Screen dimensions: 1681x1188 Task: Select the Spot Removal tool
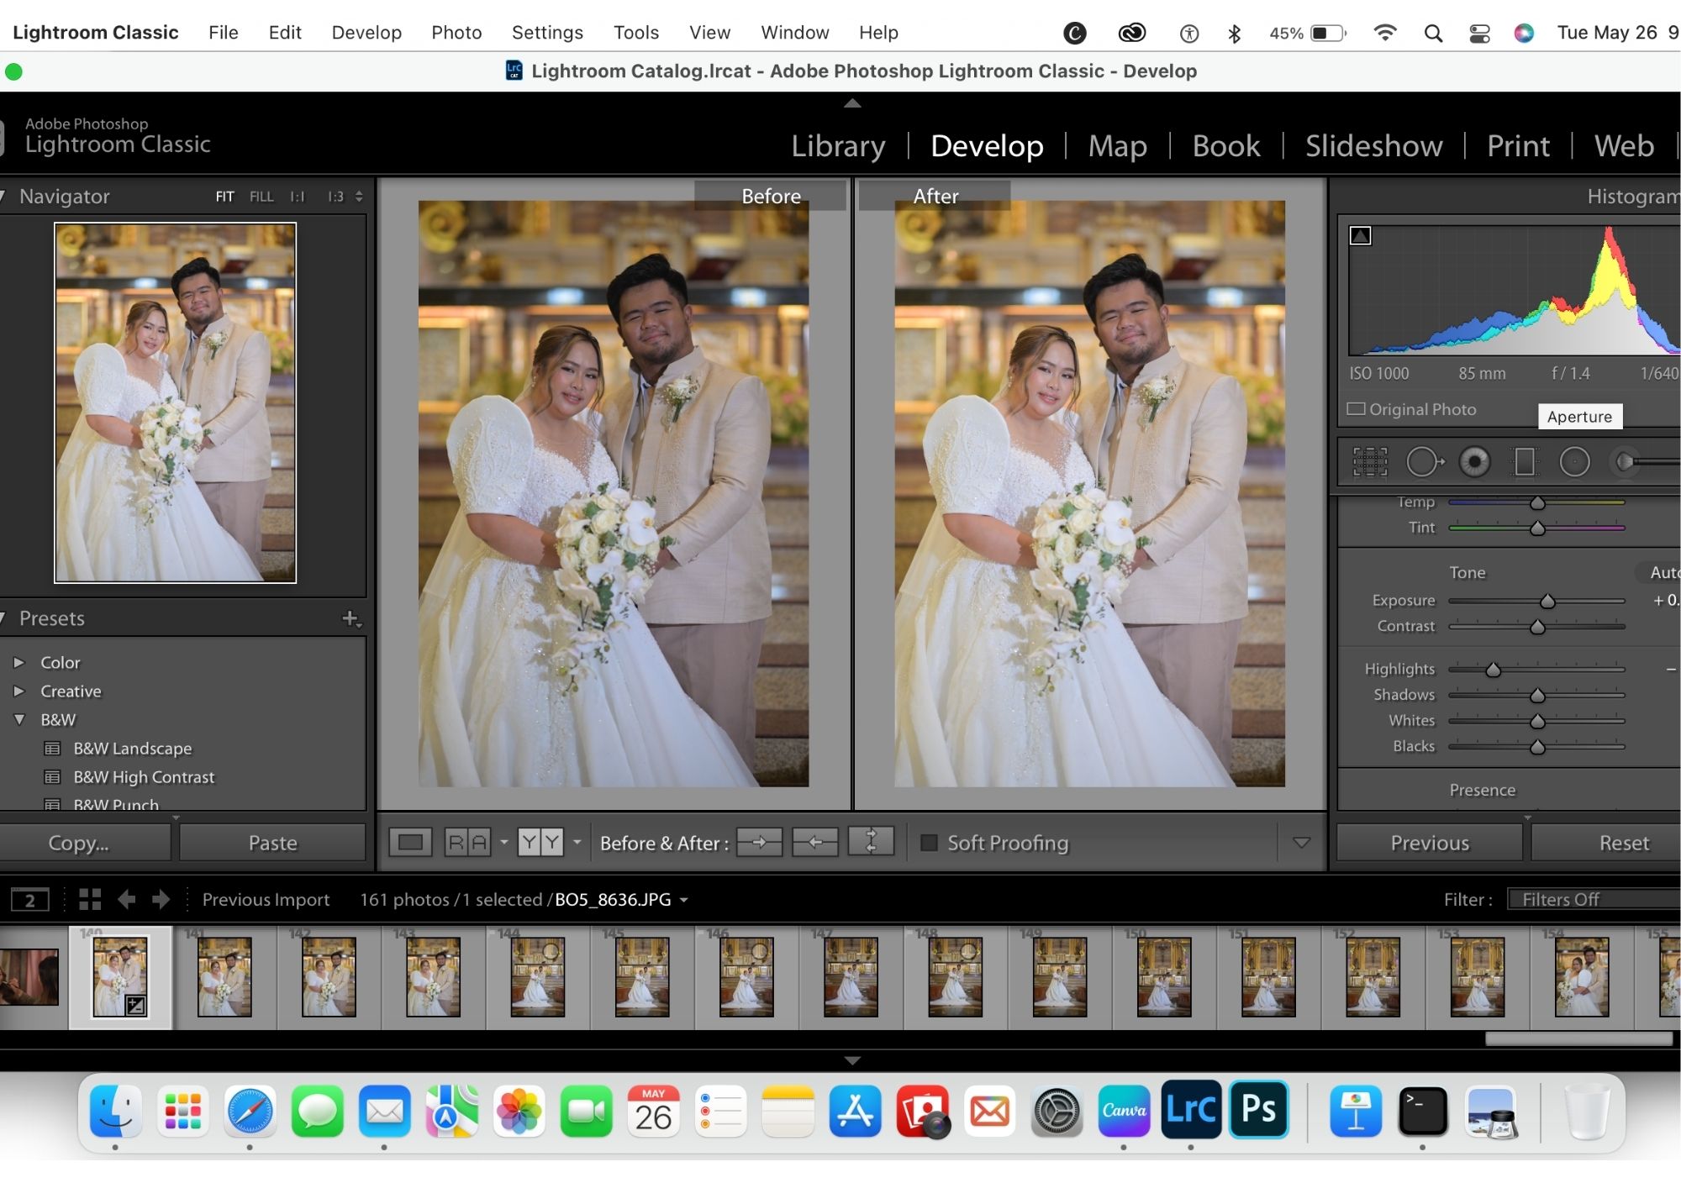tap(1424, 461)
